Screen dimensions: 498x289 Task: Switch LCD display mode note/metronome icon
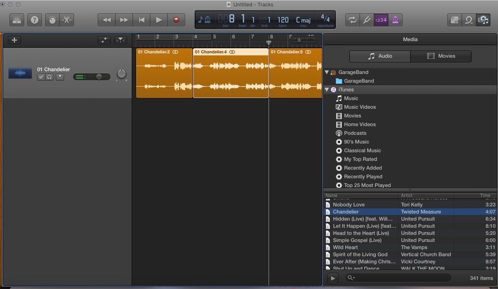(204, 20)
